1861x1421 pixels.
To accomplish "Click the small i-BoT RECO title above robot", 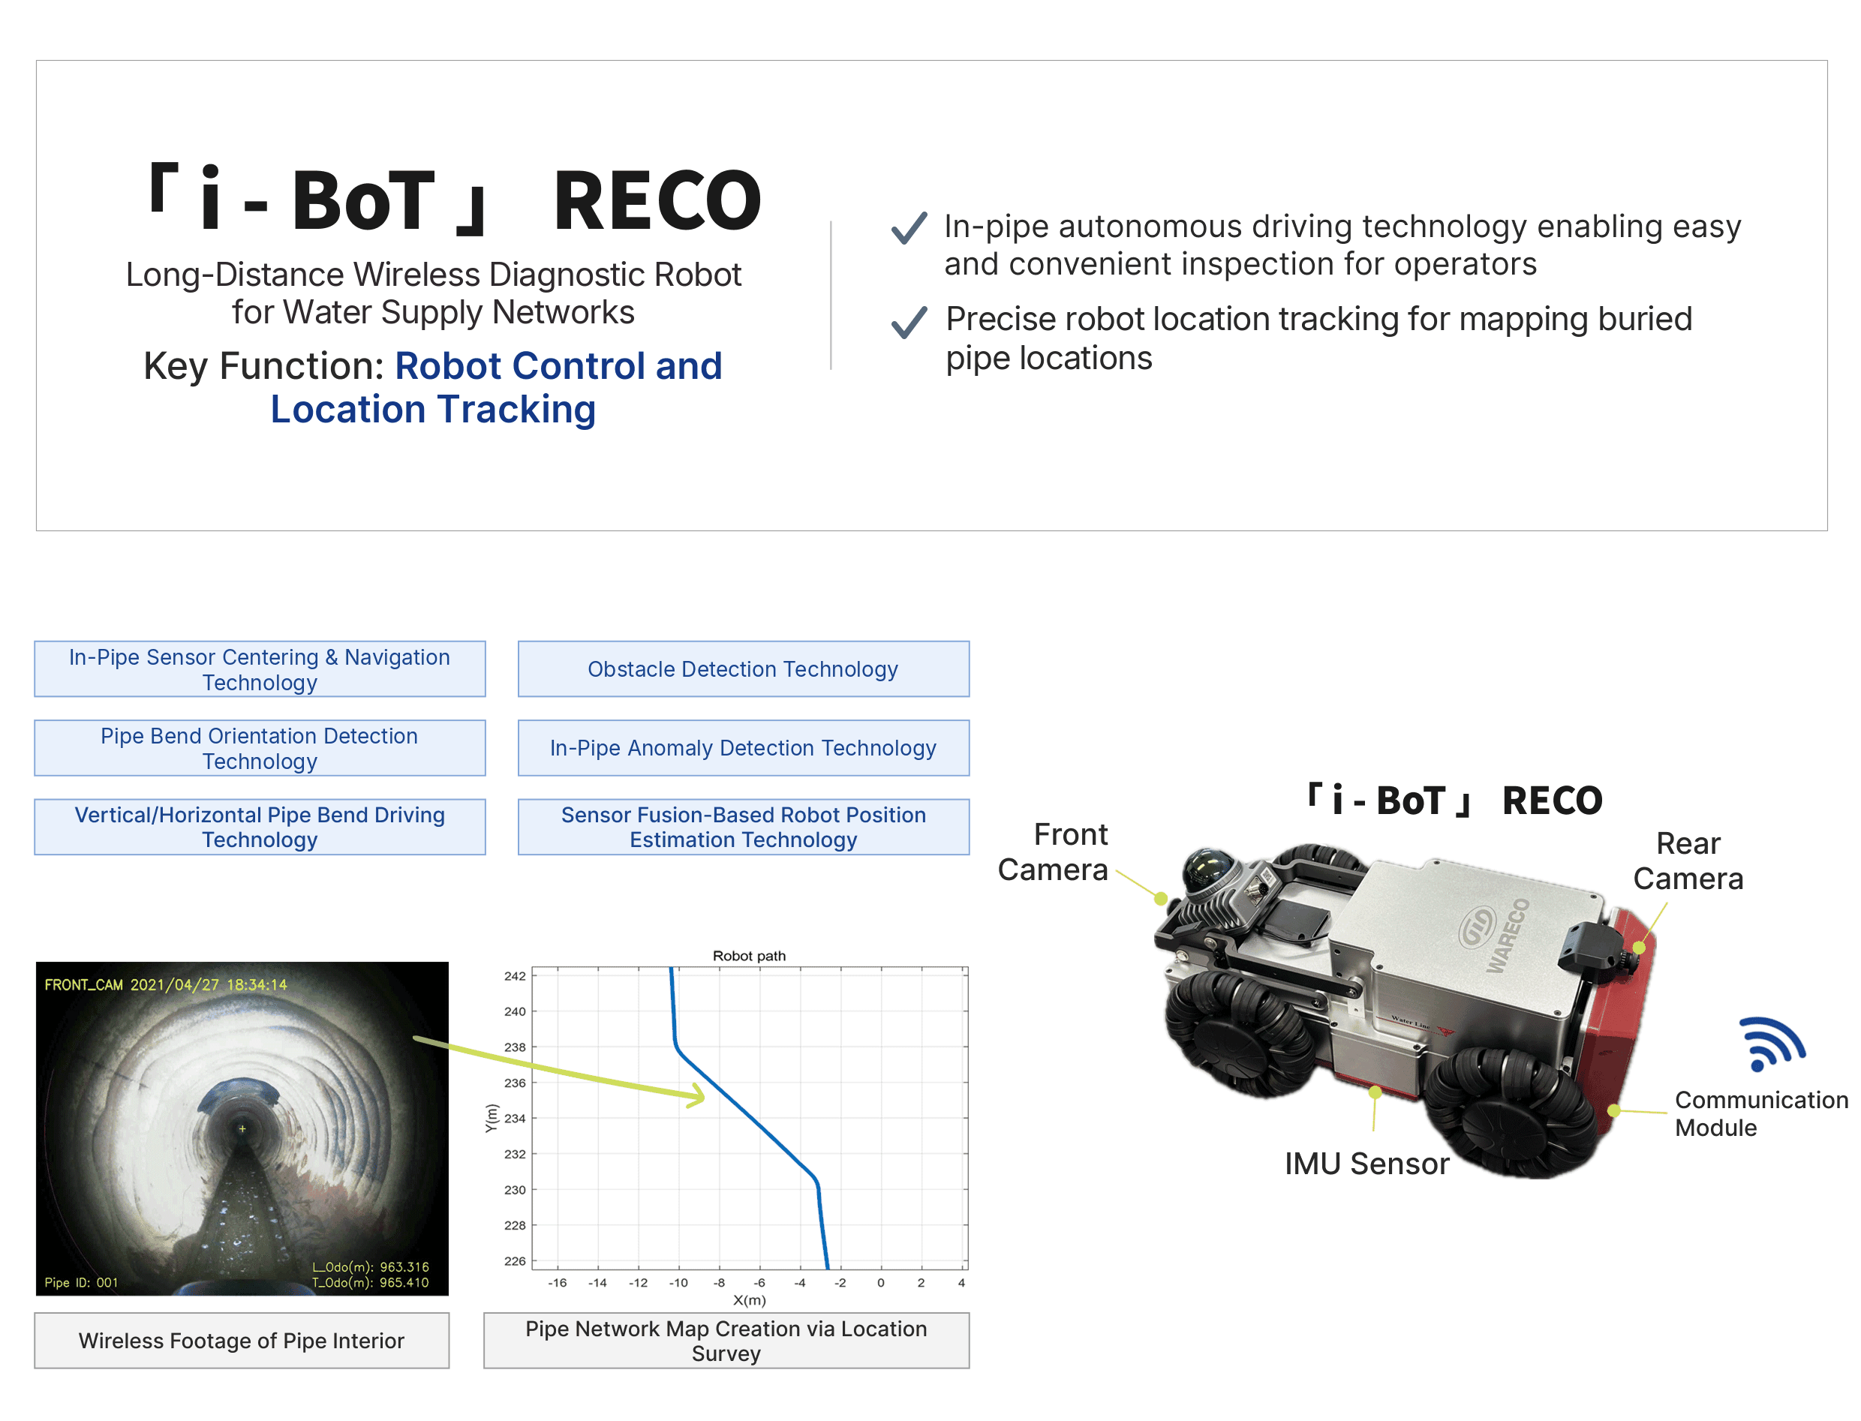I will (1455, 801).
